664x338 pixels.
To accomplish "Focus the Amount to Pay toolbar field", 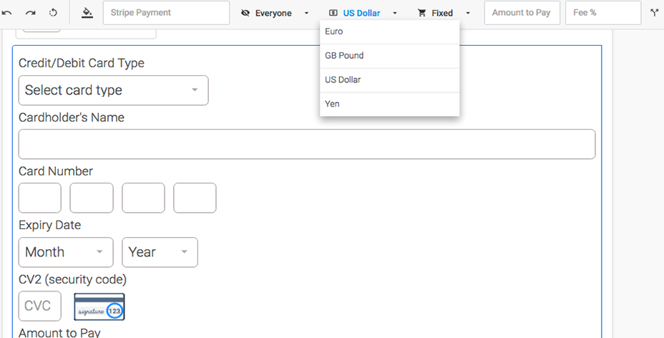I will click(522, 13).
